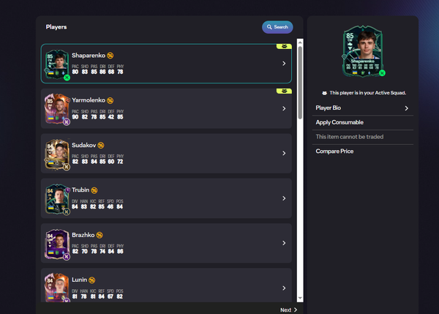The image size is (439, 314).
Task: Click the untradeable icon next to Yarmolenko
Action: pos(110,100)
